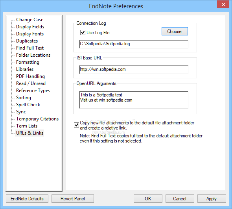
Task: Open Spell Check settings
Action: pyautogui.click(x=28, y=105)
